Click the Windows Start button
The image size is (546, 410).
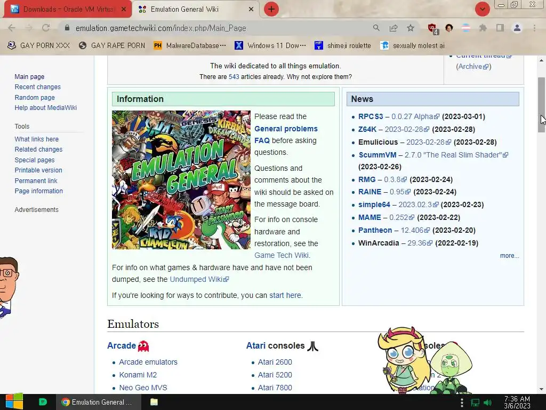pyautogui.click(x=14, y=402)
